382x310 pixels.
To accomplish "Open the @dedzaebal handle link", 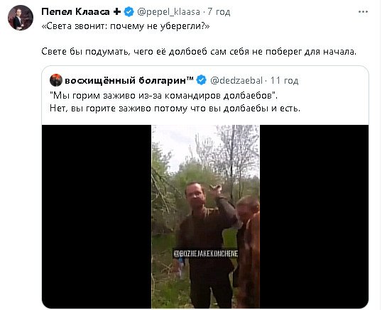I will [236, 80].
